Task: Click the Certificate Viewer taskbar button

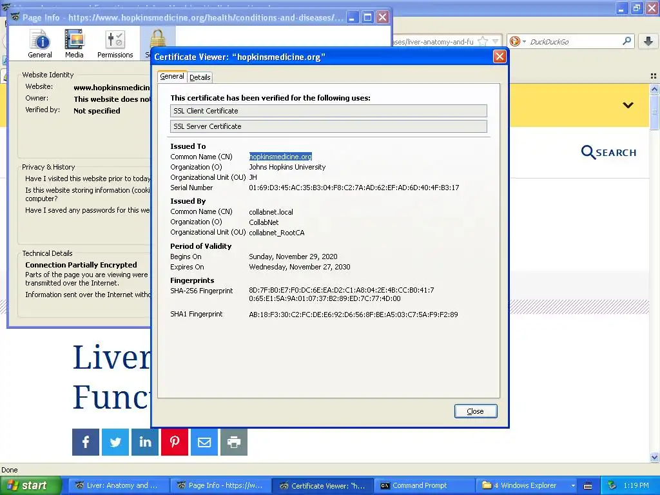Action: [323, 485]
